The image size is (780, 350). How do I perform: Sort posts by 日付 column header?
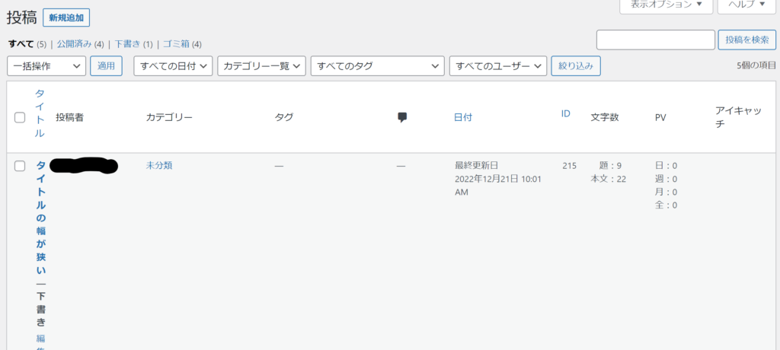click(463, 117)
